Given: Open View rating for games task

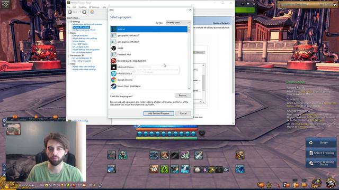Looking at the screenshot, I should click(x=82, y=61).
